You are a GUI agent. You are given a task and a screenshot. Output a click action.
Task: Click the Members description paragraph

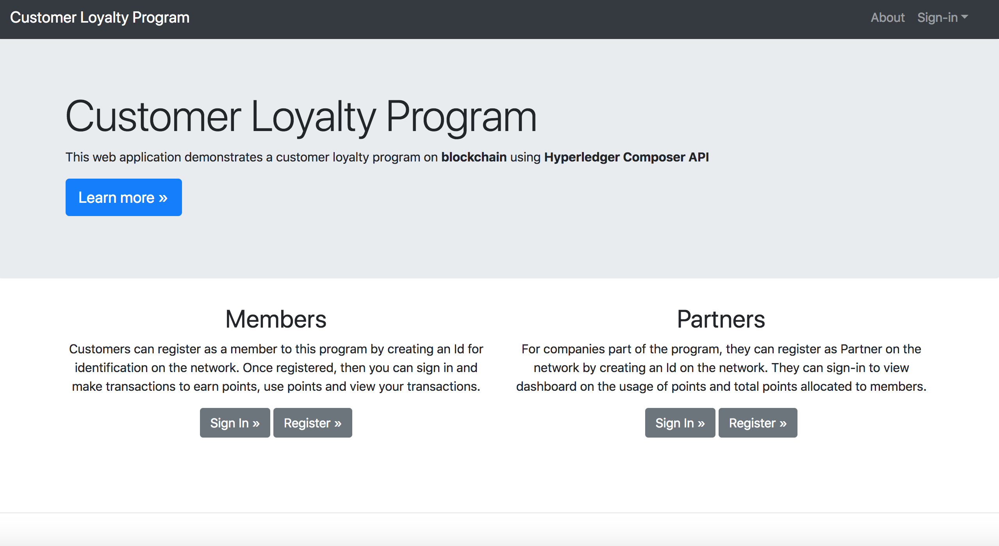pos(276,367)
